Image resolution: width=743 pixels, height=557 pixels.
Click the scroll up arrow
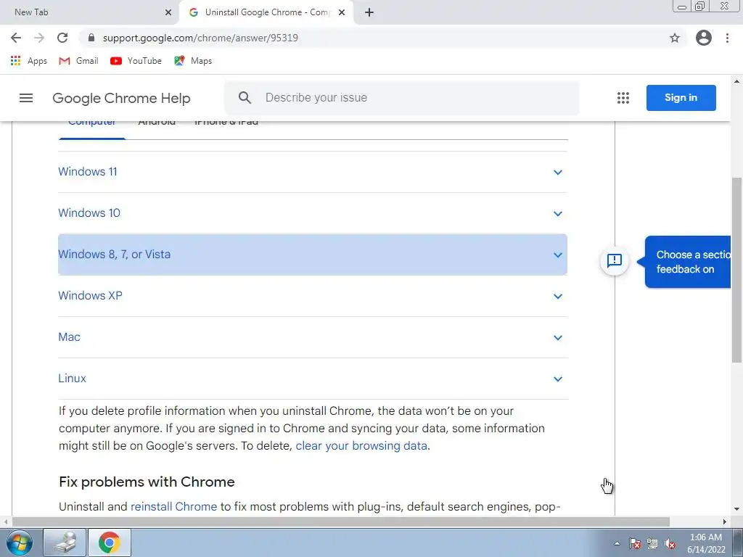(736, 81)
